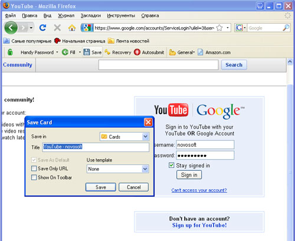Open the Журнал menu
The width and height of the screenshot is (295, 241).
66,15
